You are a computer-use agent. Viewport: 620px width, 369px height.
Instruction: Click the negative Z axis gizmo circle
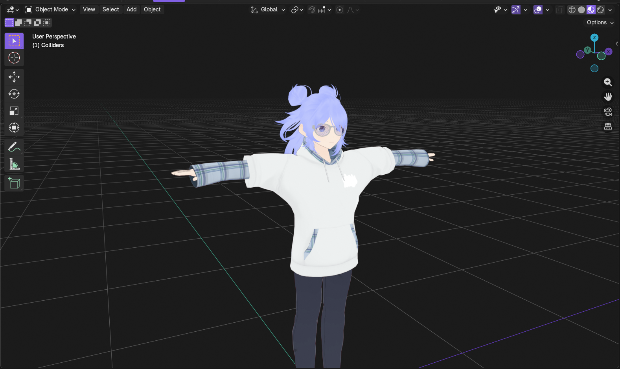tap(594, 68)
